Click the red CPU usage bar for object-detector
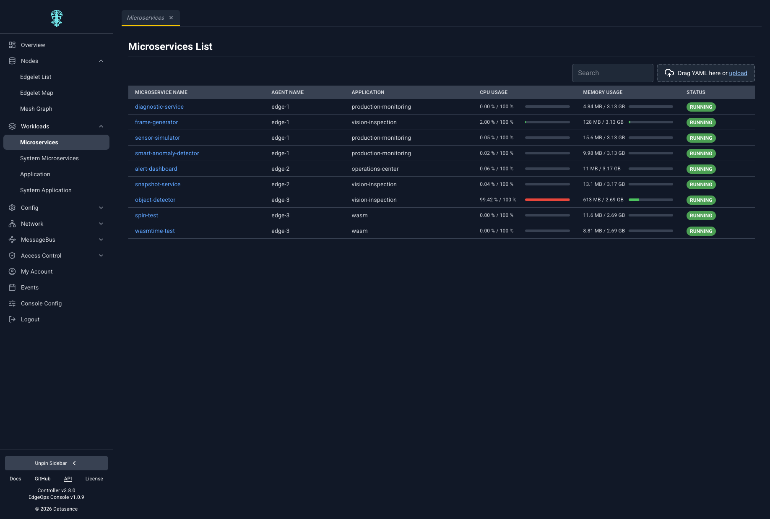The image size is (770, 519). (547, 200)
